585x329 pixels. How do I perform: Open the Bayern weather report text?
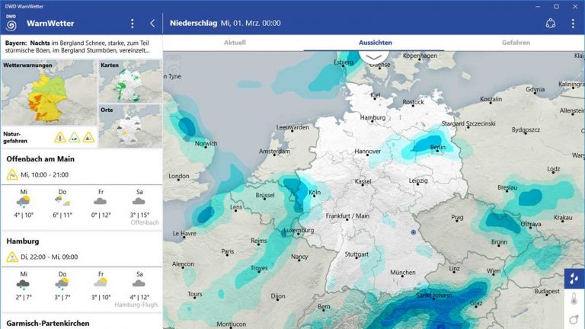(78, 46)
